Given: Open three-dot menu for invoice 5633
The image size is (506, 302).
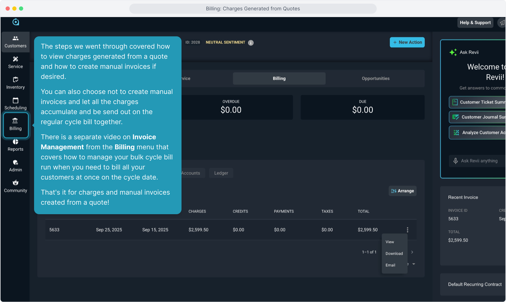Looking at the screenshot, I should click(x=407, y=230).
